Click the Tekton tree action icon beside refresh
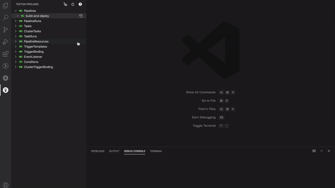The width and height of the screenshot is (335, 188). point(65,4)
